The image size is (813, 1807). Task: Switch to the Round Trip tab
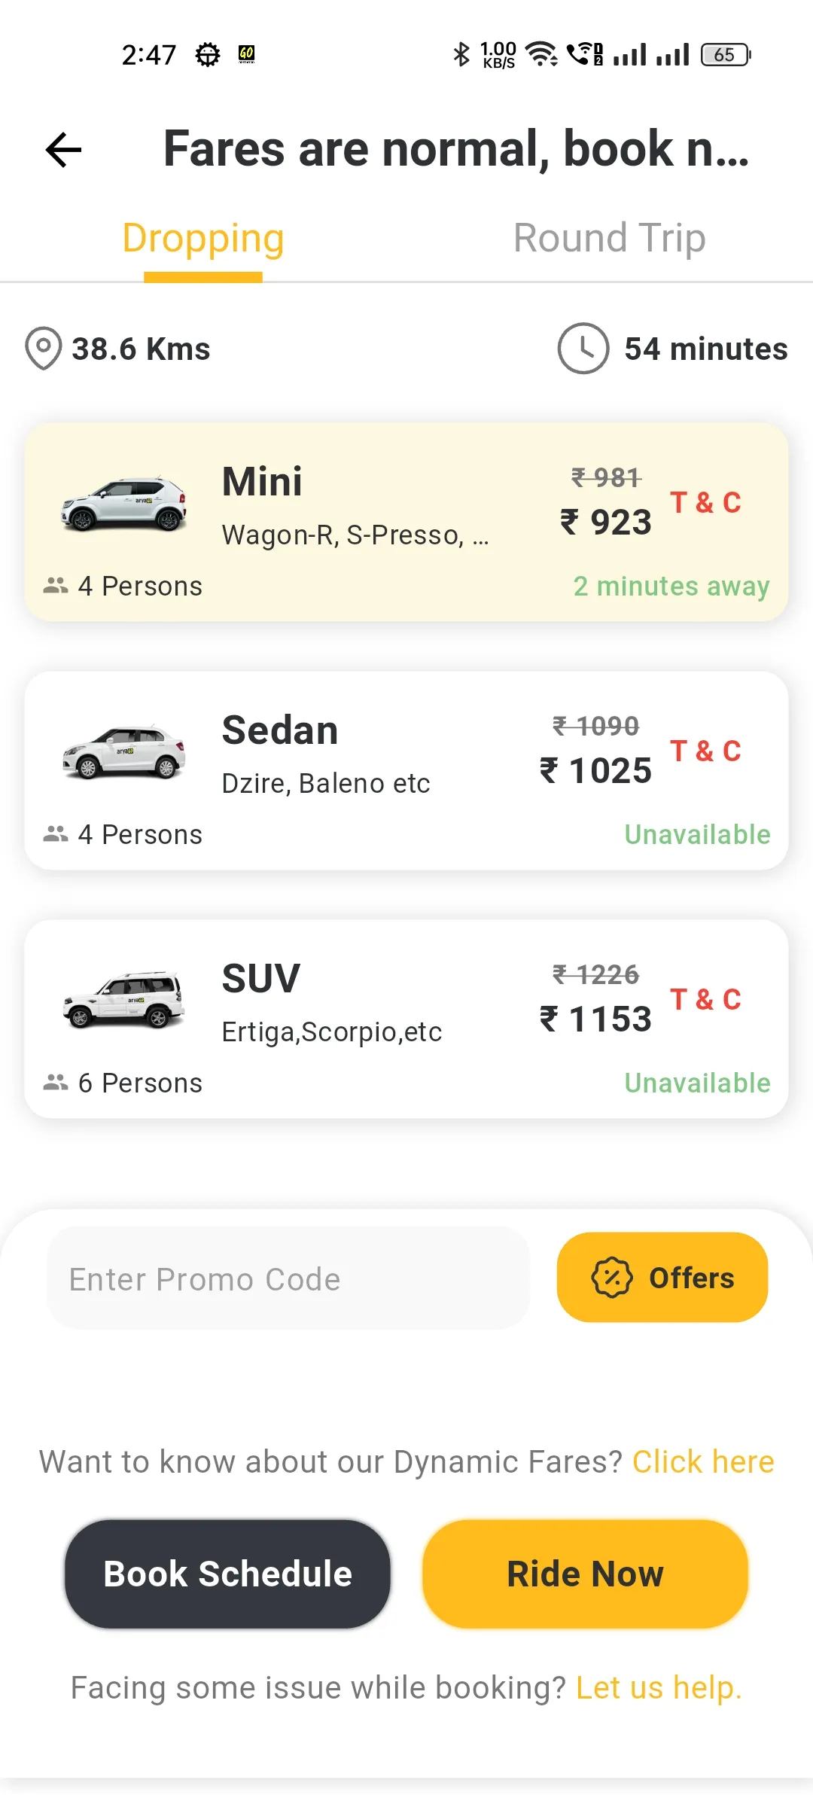click(609, 239)
